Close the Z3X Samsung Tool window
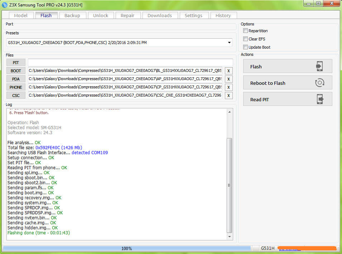The height and width of the screenshot is (254, 342). click(x=332, y=4)
